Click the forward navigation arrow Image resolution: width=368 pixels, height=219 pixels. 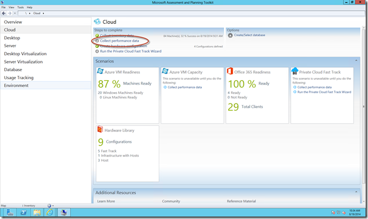[10, 14]
